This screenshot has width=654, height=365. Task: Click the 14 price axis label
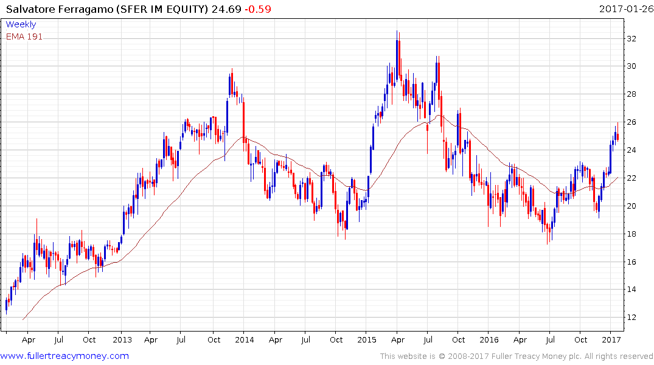(631, 289)
